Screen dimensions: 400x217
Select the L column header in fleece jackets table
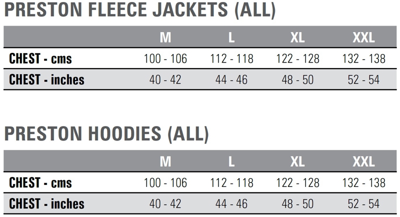click(x=231, y=38)
